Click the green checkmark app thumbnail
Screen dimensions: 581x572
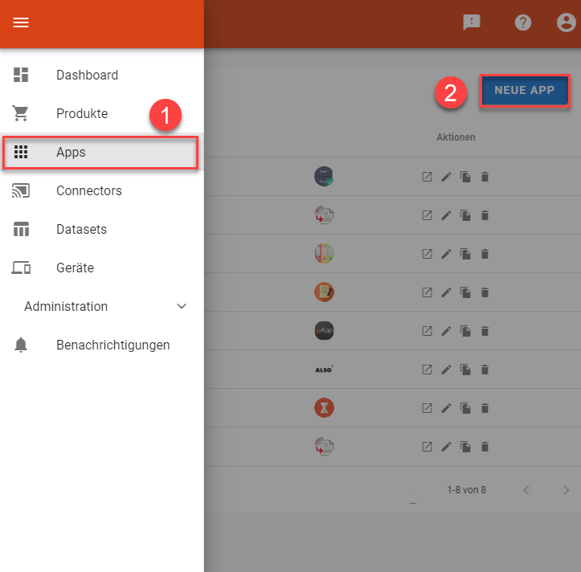tap(324, 177)
